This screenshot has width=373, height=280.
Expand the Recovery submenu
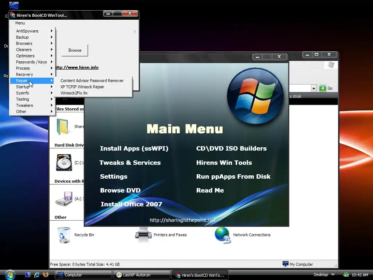(32, 74)
